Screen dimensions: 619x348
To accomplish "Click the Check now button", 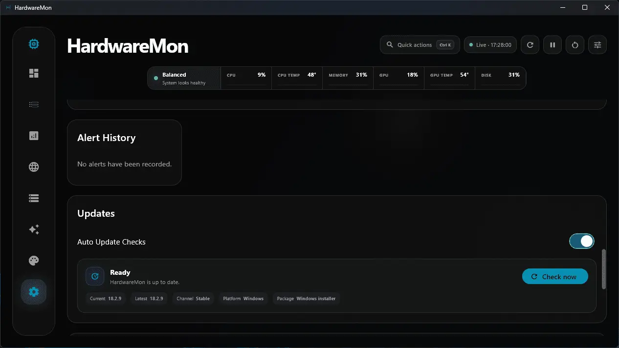I will [x=555, y=277].
